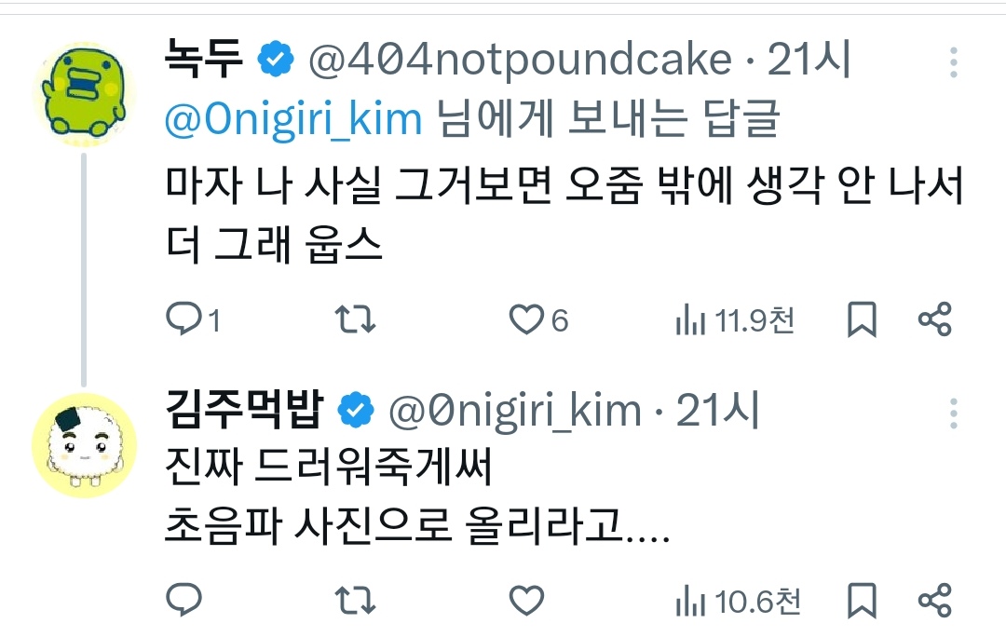Share 김주먹밥's tweet

934,600
